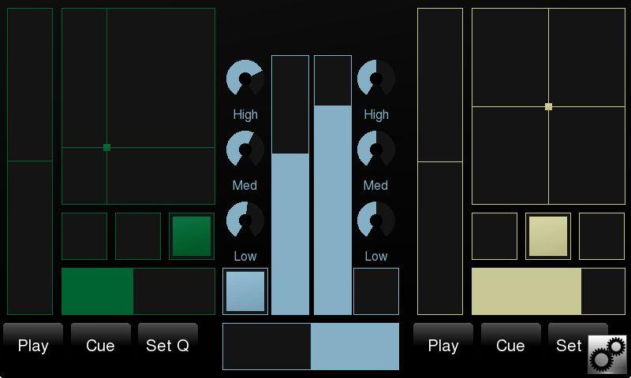Screen dimensions: 631x378
Task: Click the right deck Cue button
Action: pyautogui.click(x=510, y=346)
